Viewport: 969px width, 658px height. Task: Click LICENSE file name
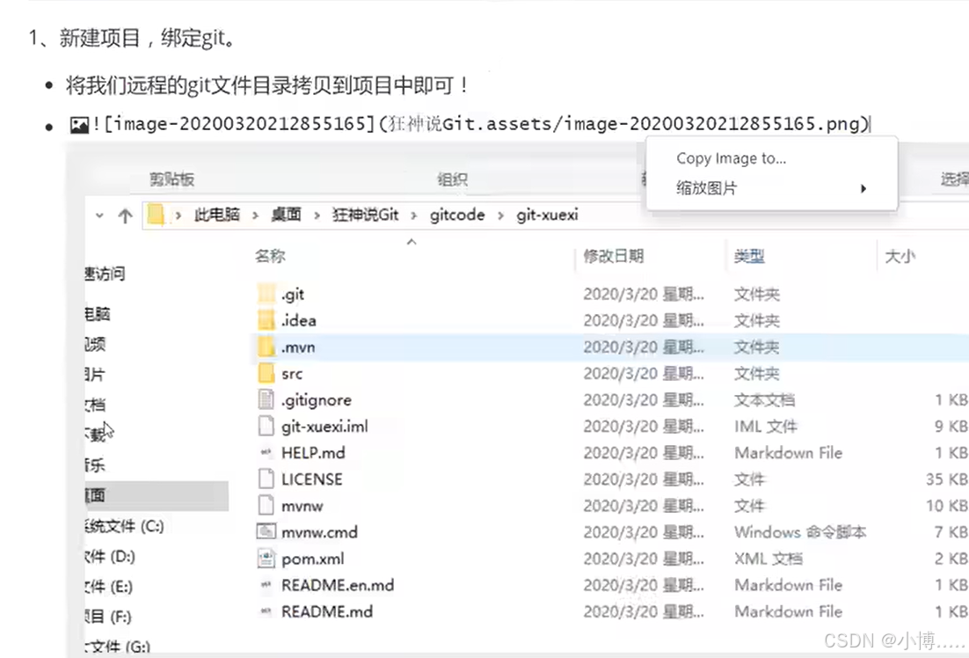[312, 479]
